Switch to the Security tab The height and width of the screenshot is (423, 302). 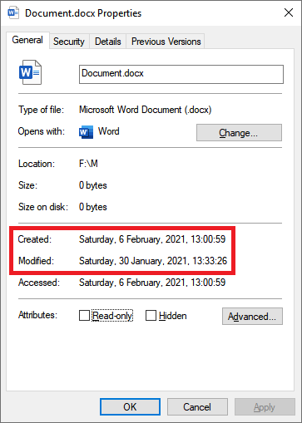(69, 42)
